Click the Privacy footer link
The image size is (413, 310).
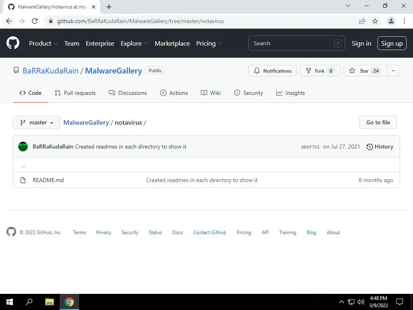(x=104, y=232)
